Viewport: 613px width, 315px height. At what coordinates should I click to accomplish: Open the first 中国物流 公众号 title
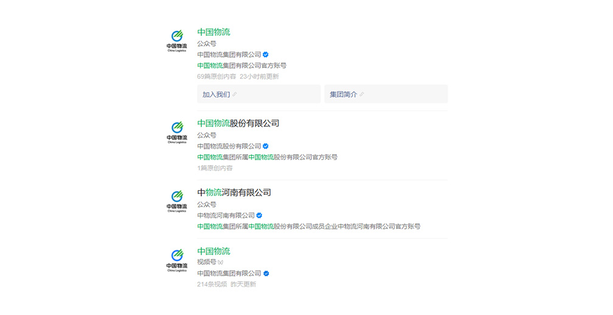pos(213,32)
